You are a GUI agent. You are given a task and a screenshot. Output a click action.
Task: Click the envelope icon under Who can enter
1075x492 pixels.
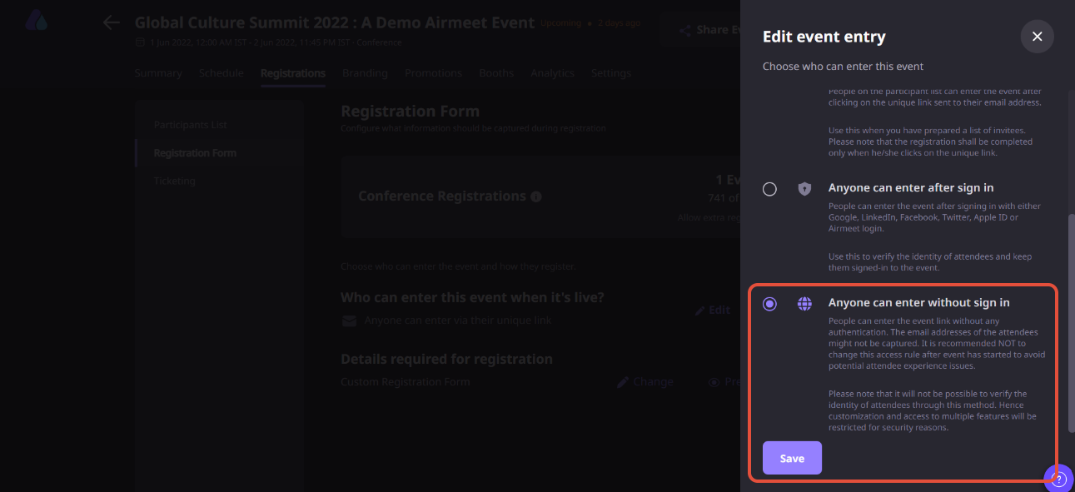point(349,321)
